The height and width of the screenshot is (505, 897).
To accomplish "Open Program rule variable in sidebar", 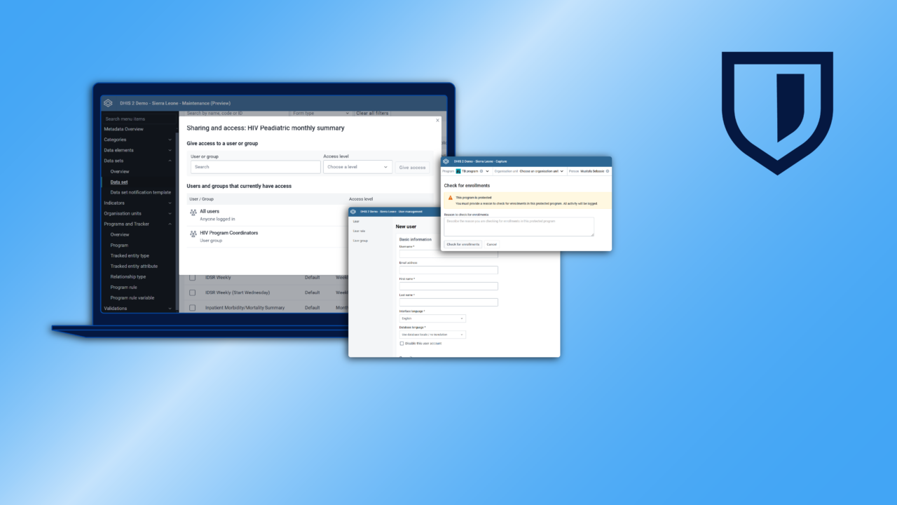I will coord(132,297).
